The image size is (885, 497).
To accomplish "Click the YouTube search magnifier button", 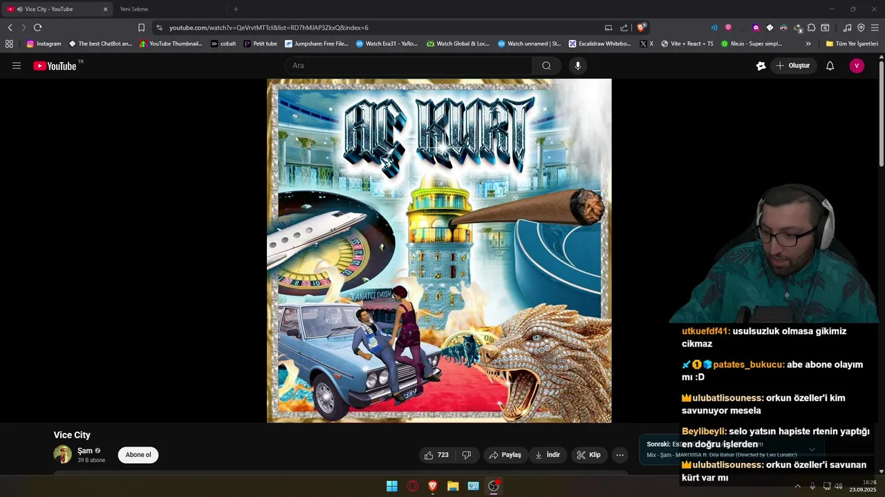I will coord(546,66).
